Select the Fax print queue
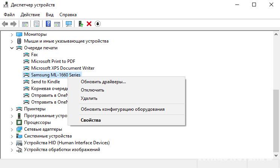This screenshot has height=168, width=280. click(35, 55)
